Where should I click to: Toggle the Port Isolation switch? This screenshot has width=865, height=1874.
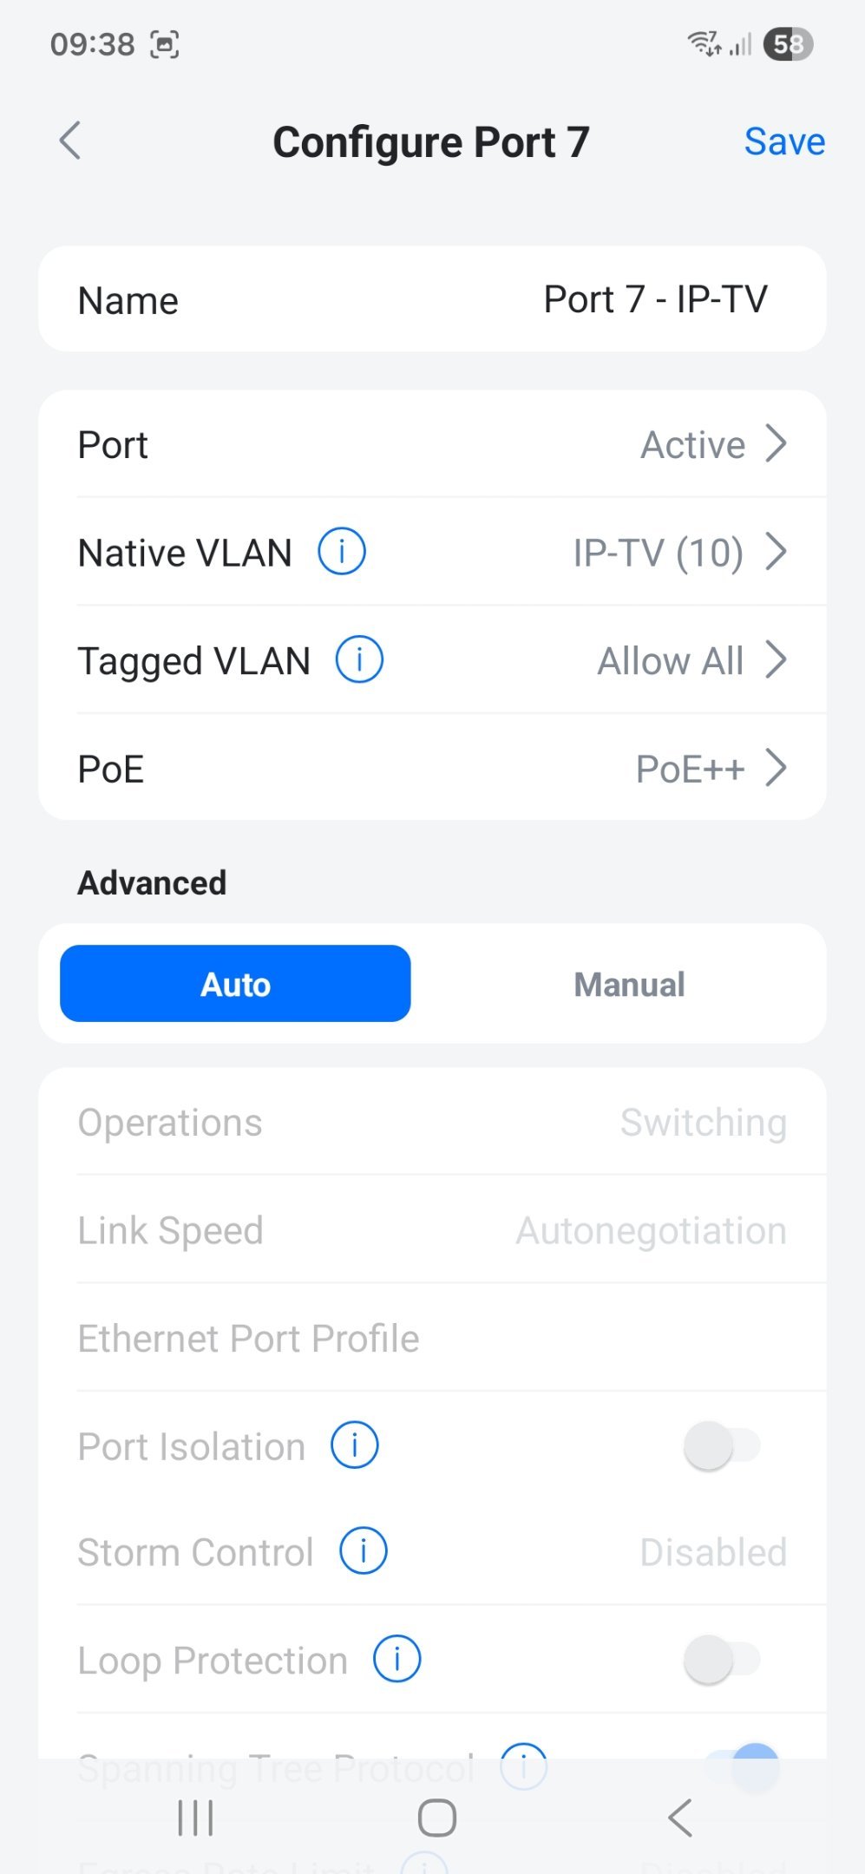pos(721,1445)
